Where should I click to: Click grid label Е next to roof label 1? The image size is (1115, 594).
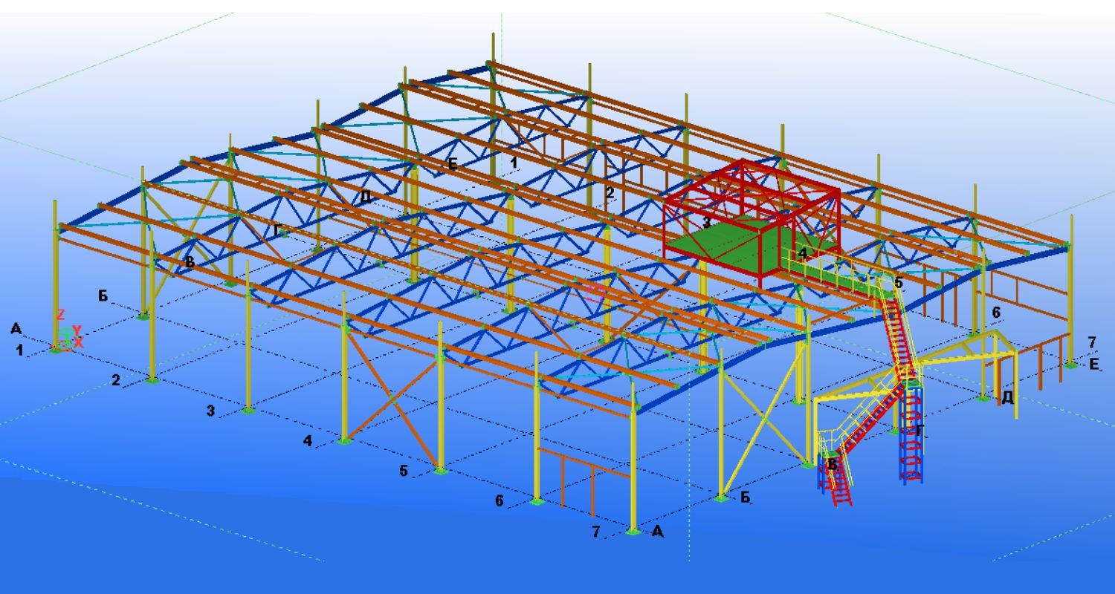point(453,164)
